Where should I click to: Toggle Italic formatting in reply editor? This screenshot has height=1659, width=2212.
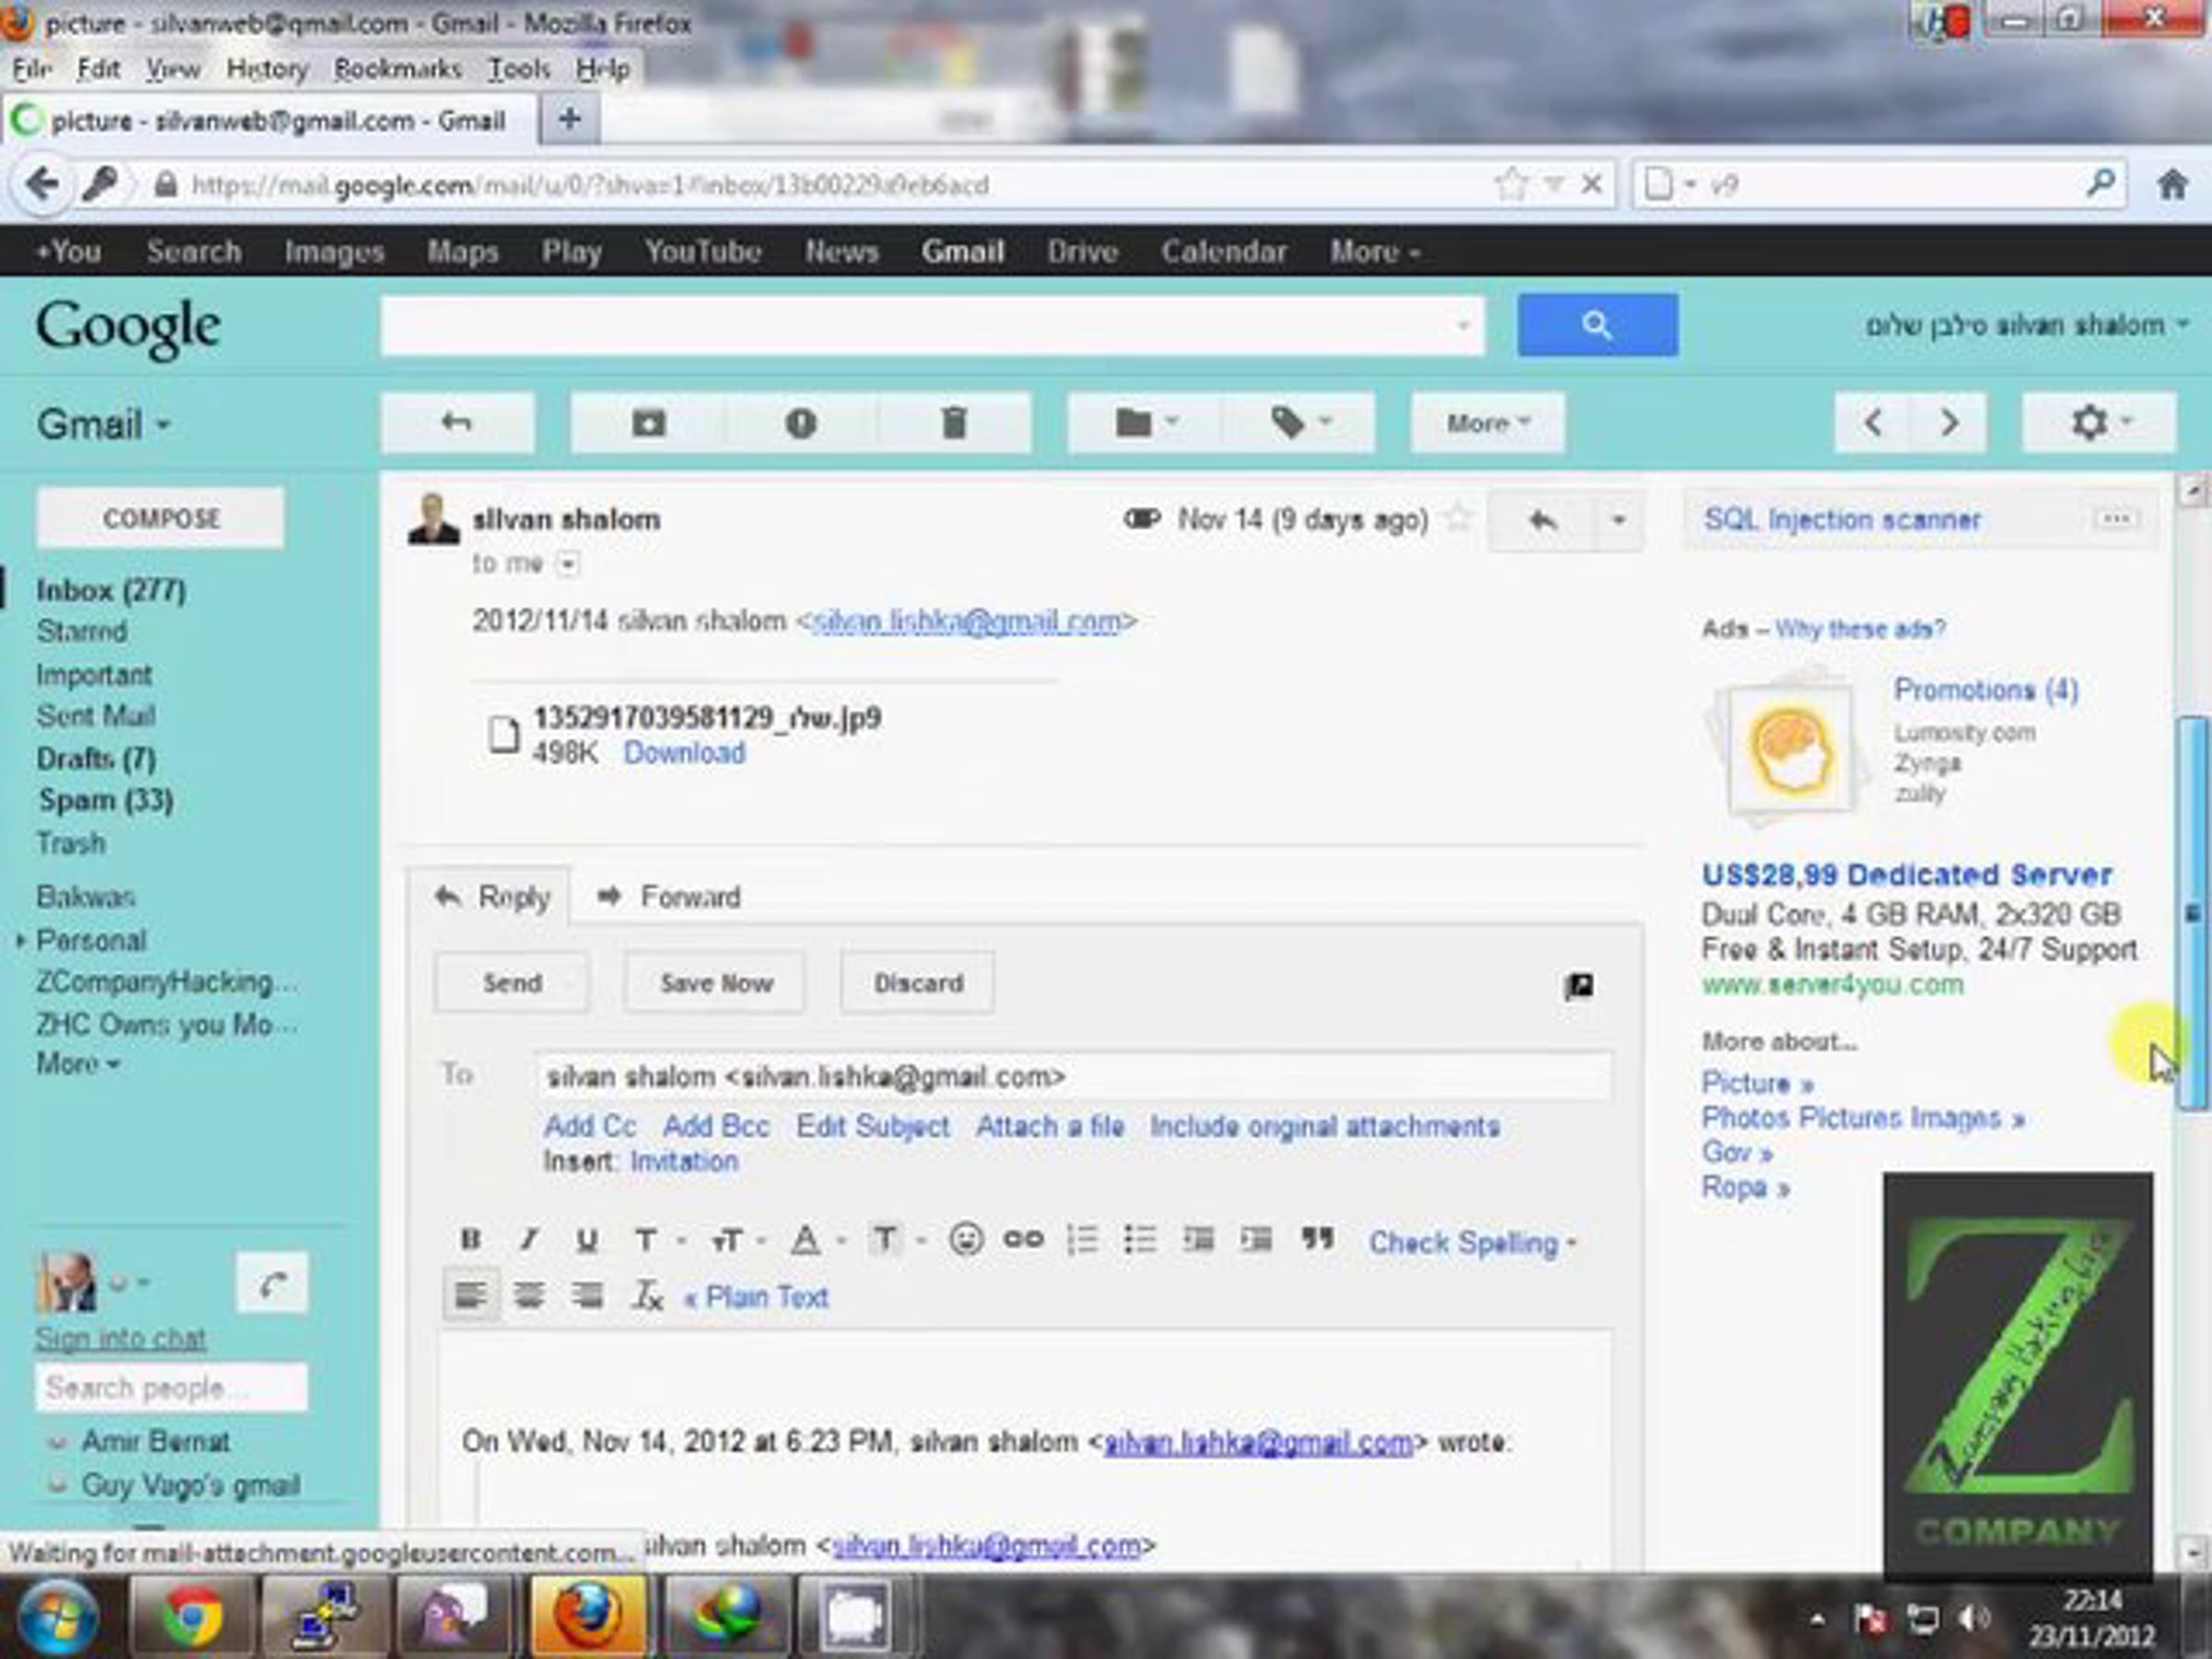[529, 1240]
